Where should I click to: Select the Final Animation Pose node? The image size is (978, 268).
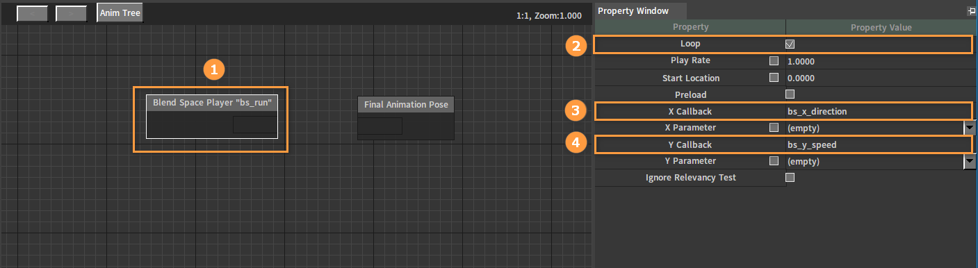(x=406, y=105)
